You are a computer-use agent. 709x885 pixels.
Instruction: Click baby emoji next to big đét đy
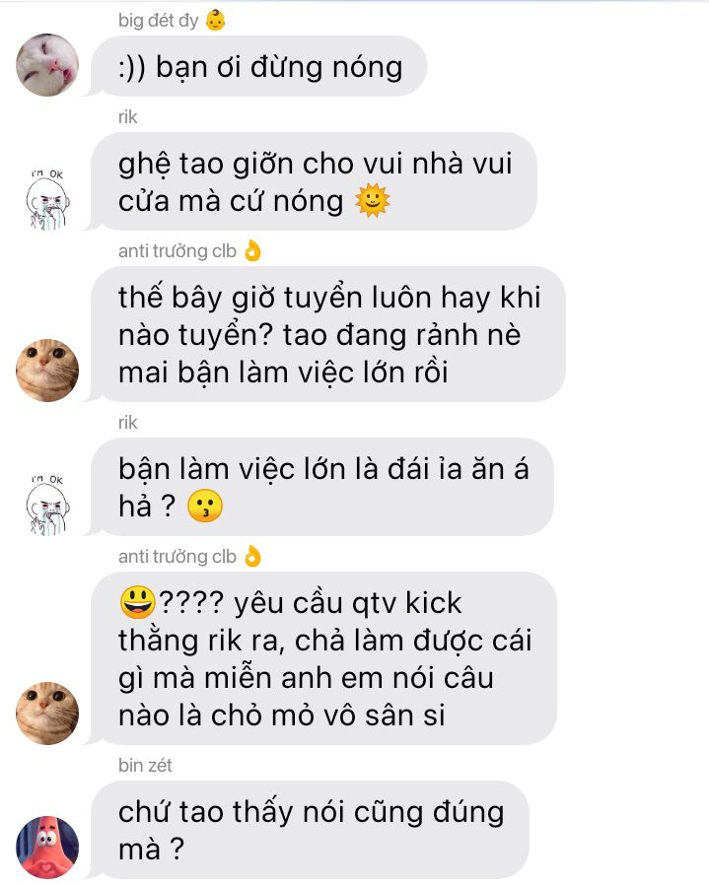(215, 21)
